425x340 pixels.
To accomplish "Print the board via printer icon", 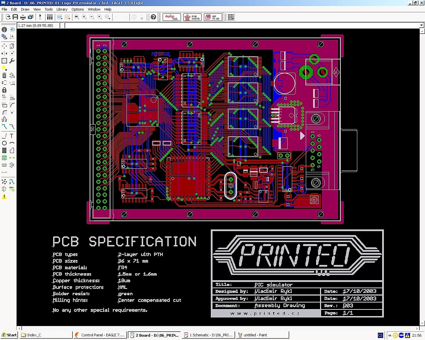I will (x=23, y=17).
